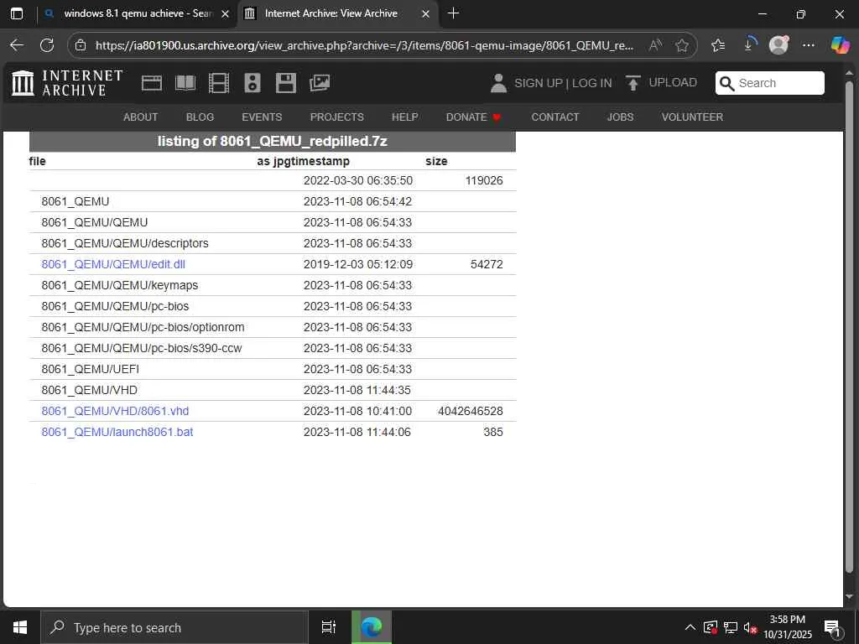Open the Software floppy disk icon
859x644 pixels.
click(286, 83)
